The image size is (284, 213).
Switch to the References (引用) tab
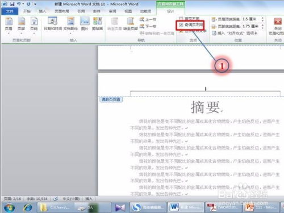[x=81, y=11]
